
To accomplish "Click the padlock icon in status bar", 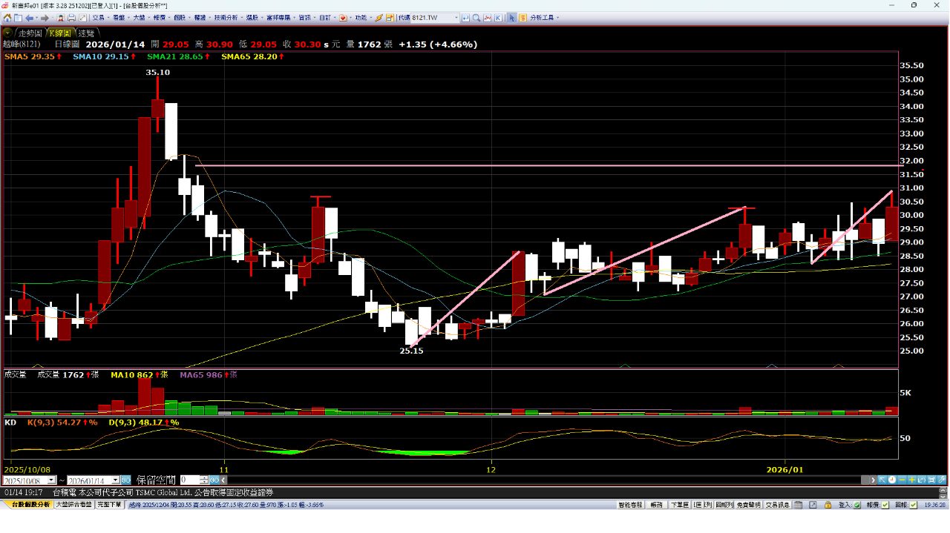I will coord(828,504).
